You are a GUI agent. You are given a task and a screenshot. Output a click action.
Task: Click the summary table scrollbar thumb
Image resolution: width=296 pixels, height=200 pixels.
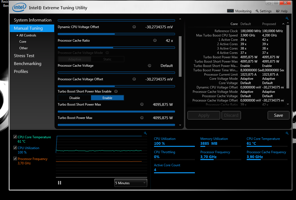[x=288, y=57]
